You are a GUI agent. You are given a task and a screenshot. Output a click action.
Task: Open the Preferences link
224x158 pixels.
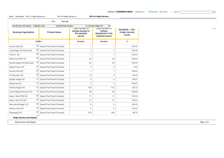click(153, 12)
